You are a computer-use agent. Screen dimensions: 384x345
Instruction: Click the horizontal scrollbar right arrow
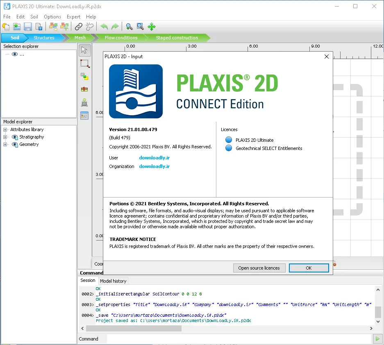pos(371,328)
